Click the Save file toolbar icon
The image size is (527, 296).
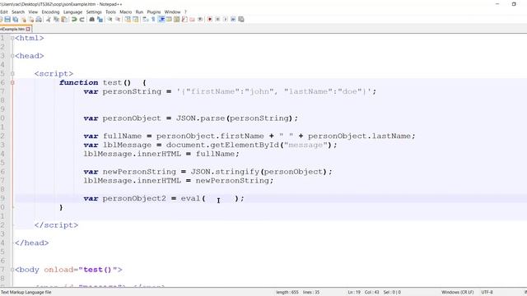[x=7, y=20]
